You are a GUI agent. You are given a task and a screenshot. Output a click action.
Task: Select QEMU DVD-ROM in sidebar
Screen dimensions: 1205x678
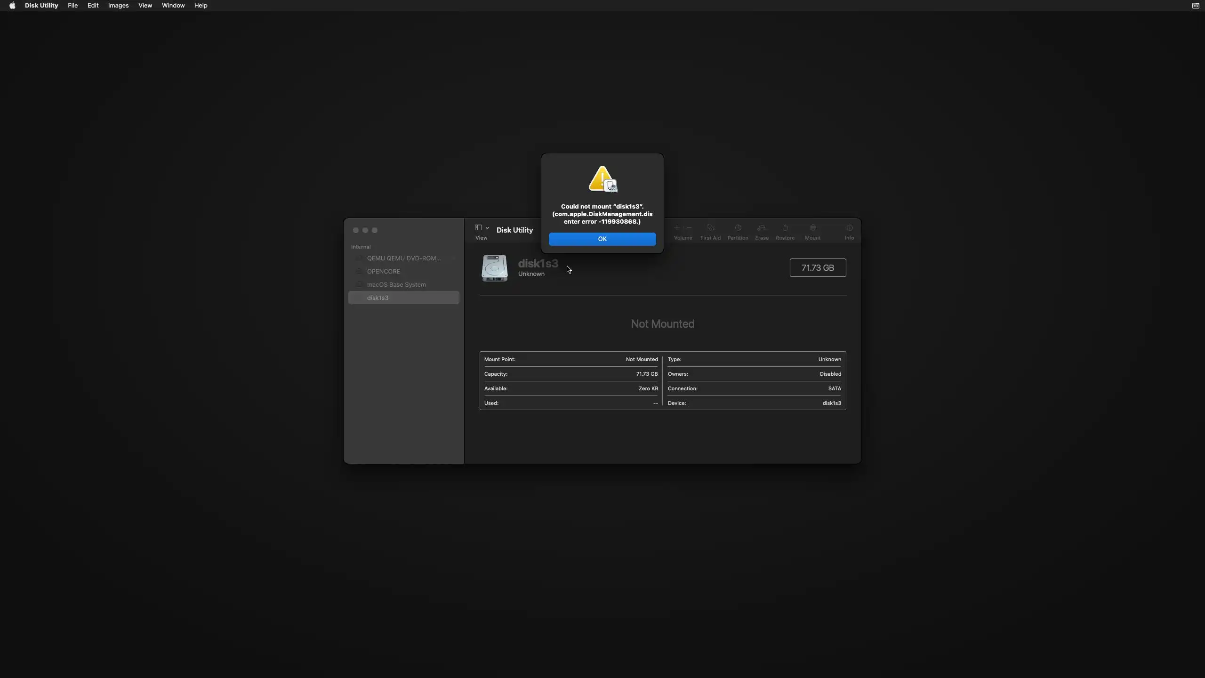[403, 258]
